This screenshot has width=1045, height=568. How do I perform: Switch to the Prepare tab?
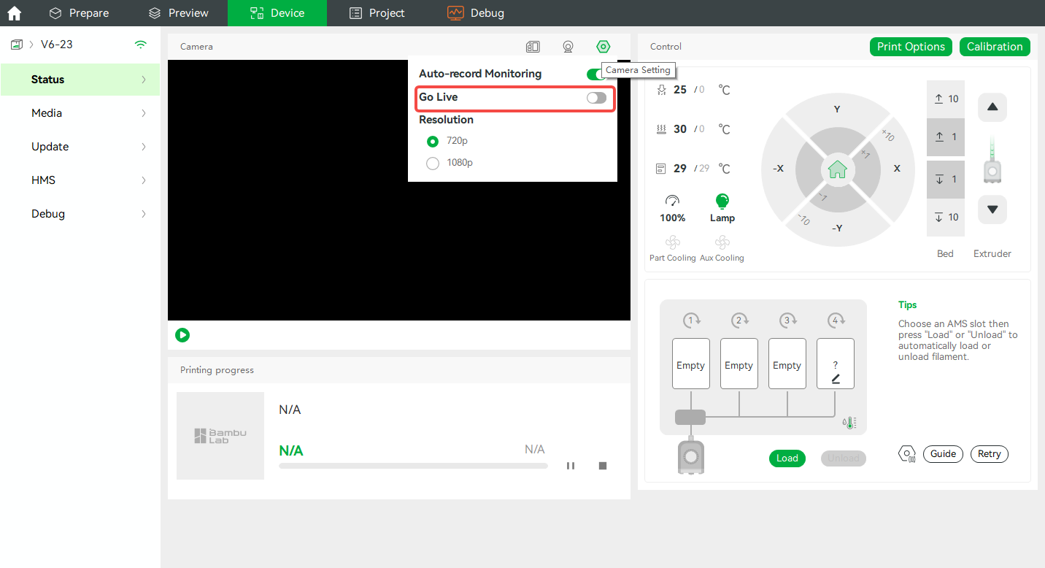79,13
